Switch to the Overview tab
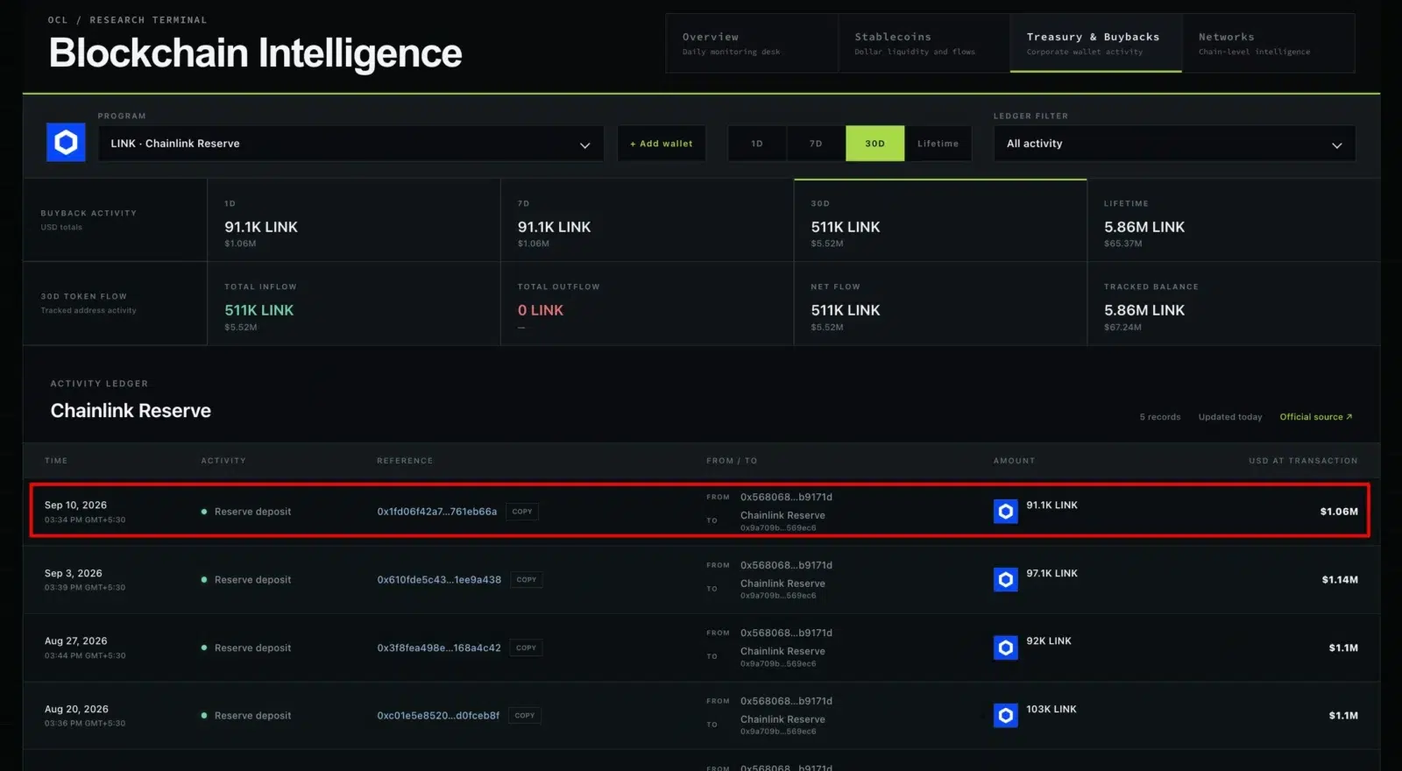This screenshot has height=771, width=1402. click(752, 43)
